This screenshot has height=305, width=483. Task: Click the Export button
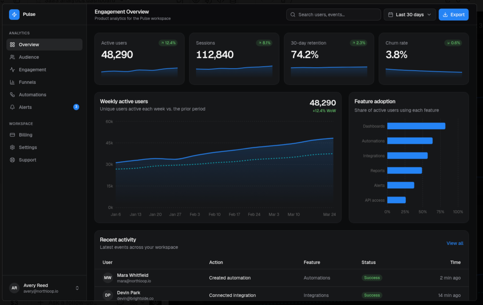click(454, 15)
